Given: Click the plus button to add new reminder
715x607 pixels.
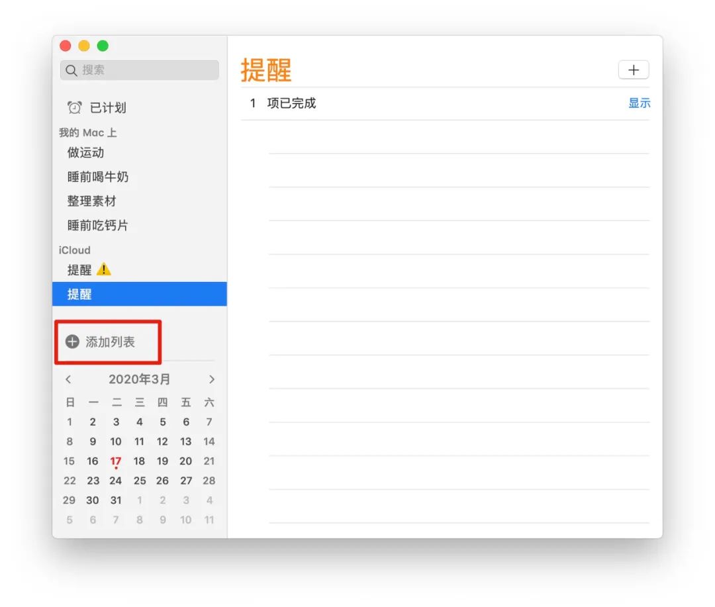Looking at the screenshot, I should (x=633, y=70).
